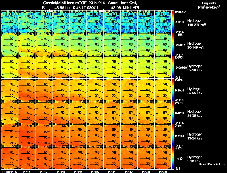Click the '1.430' color scale value

[x=179, y=159]
